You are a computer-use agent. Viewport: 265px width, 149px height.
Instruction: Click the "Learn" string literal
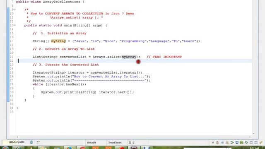[189, 41]
